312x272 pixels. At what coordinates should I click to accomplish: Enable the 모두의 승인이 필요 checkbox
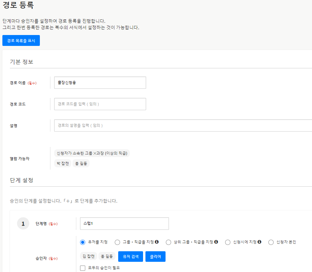(x=82, y=268)
